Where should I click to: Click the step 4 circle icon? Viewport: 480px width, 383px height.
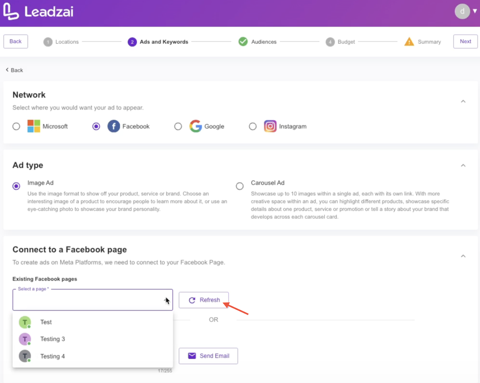(330, 42)
